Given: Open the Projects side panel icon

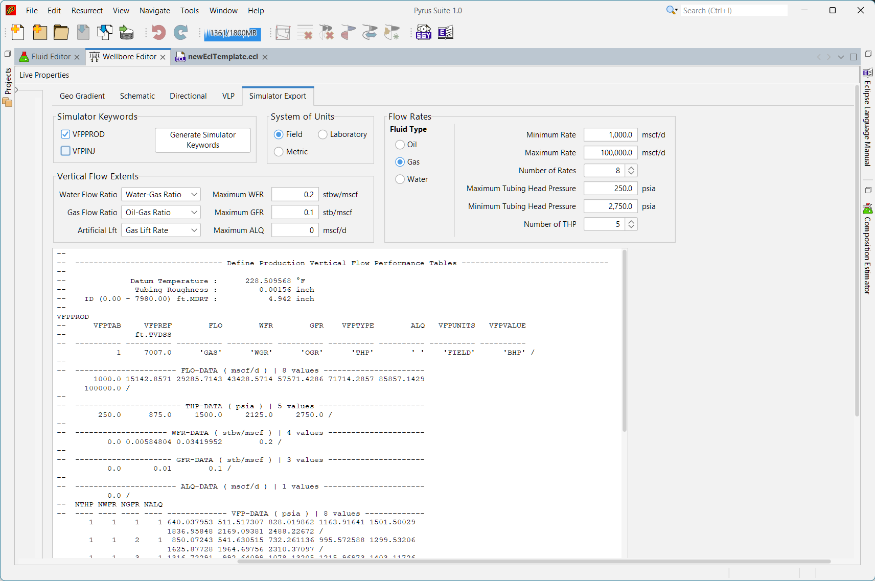Looking at the screenshot, I should coord(7,101).
